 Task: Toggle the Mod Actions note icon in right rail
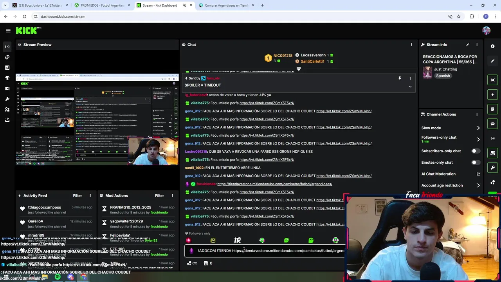(492, 109)
